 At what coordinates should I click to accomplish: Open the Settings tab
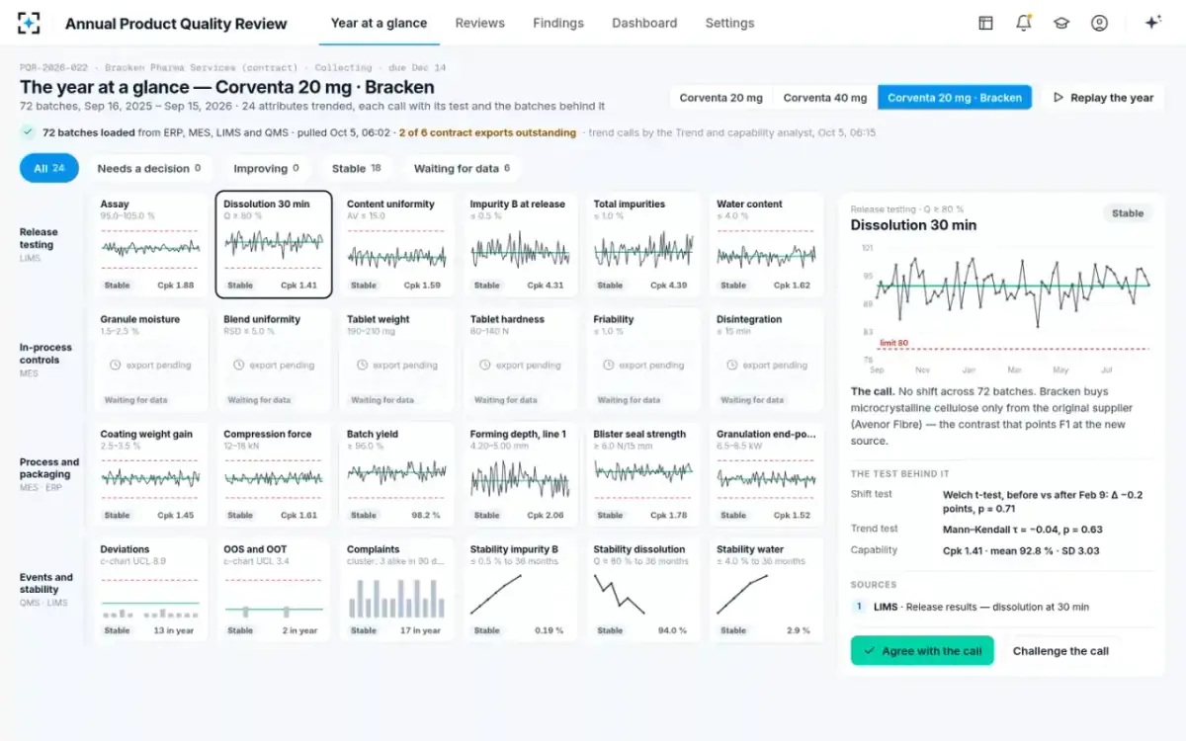click(729, 23)
